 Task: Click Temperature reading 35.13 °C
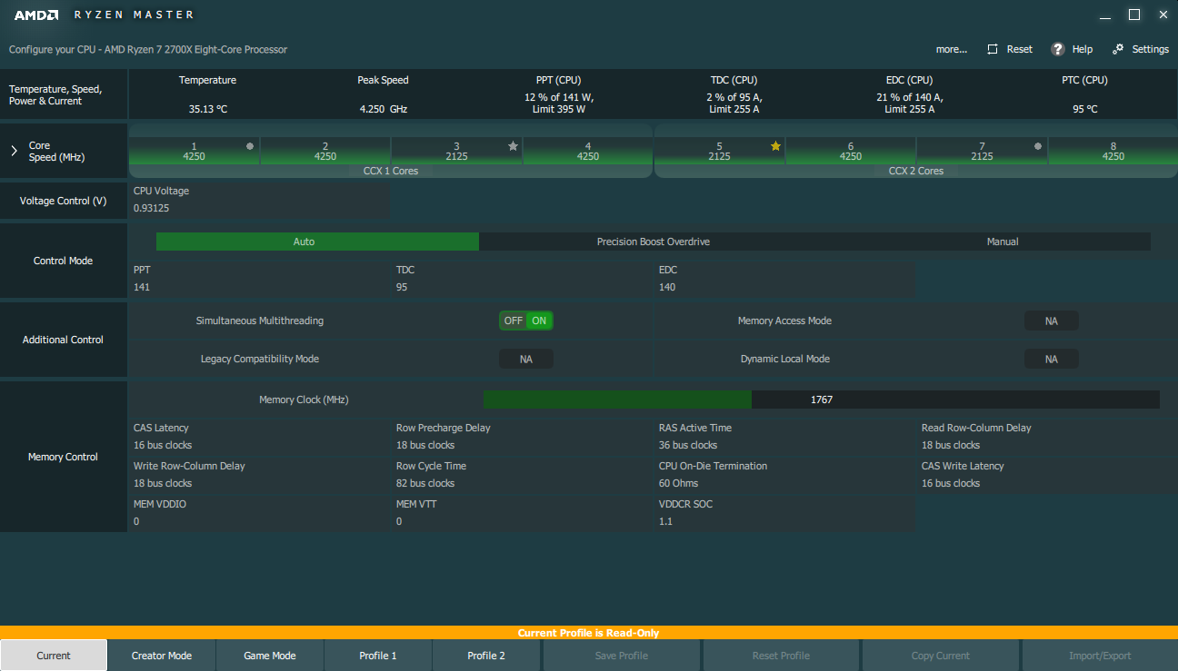[x=208, y=109]
